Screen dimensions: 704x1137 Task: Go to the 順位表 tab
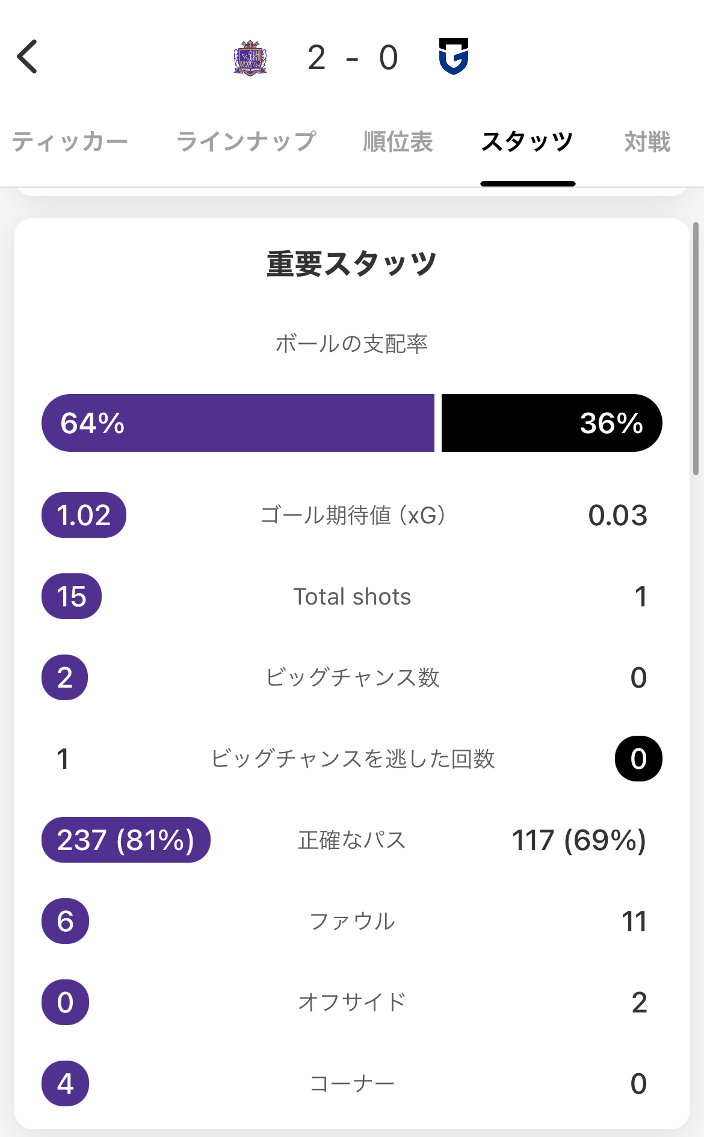[x=398, y=142]
